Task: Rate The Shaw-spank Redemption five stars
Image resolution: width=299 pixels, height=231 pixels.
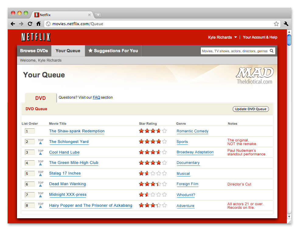Action: click(164, 131)
